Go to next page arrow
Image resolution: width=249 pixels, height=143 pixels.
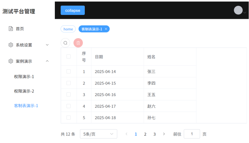tap(164, 134)
